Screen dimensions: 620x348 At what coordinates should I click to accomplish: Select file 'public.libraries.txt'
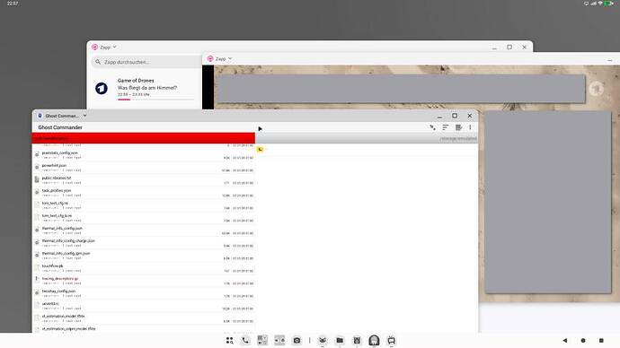[x=144, y=180]
